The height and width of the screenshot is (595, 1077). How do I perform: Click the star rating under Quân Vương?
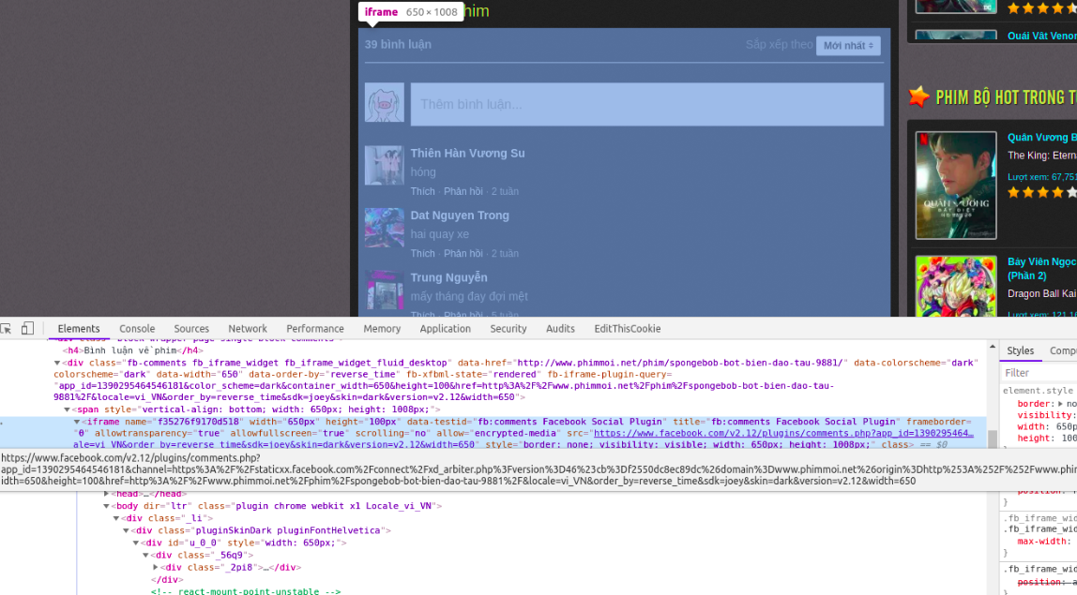tap(1042, 192)
